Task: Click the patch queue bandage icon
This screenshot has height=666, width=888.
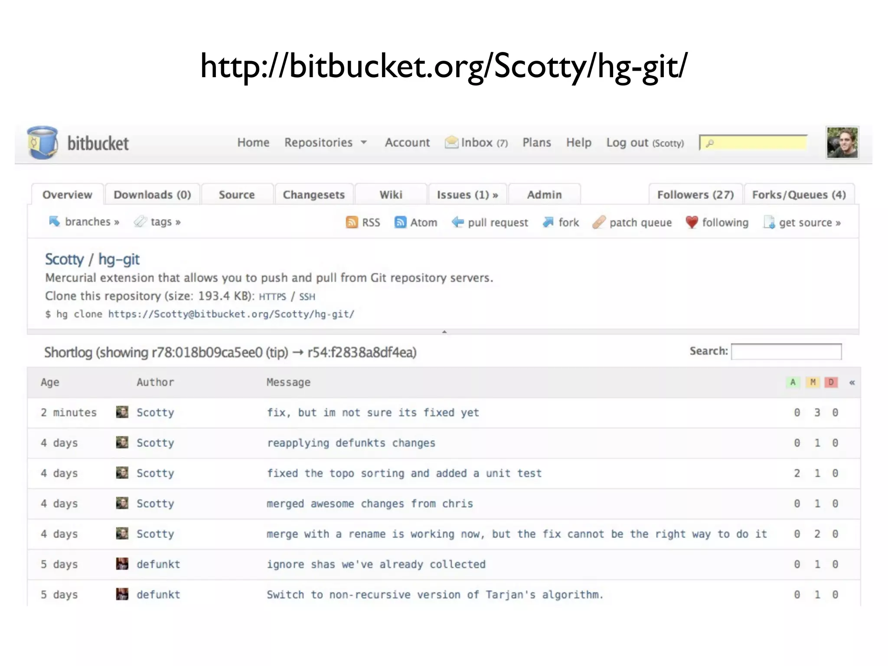Action: click(599, 222)
